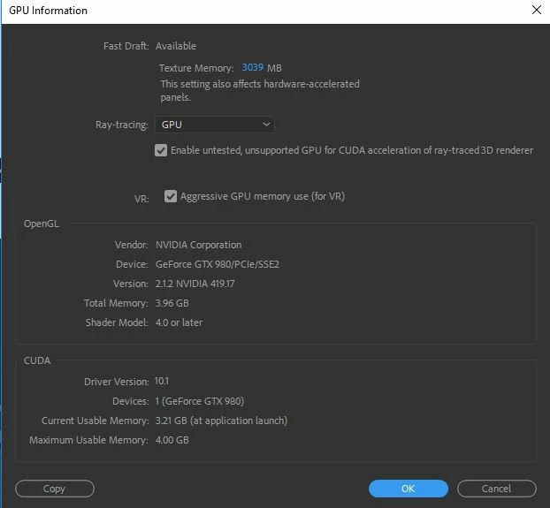Click the 'GPU Information' title text
The height and width of the screenshot is (508, 550).
pyautogui.click(x=48, y=11)
